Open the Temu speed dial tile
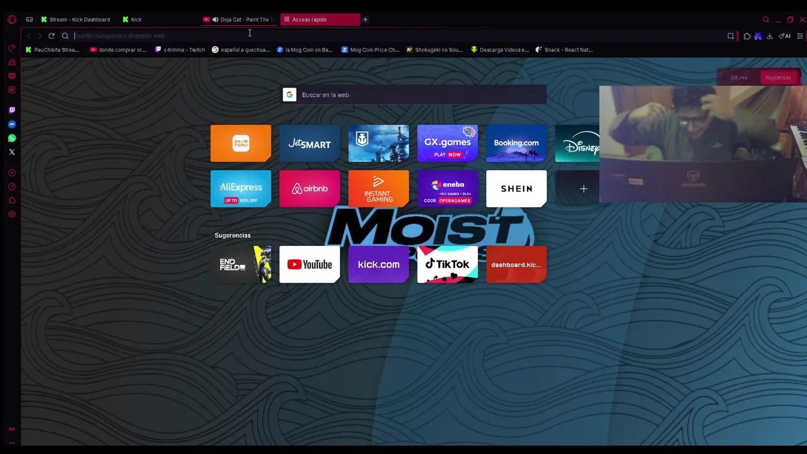807x454 pixels. [241, 143]
